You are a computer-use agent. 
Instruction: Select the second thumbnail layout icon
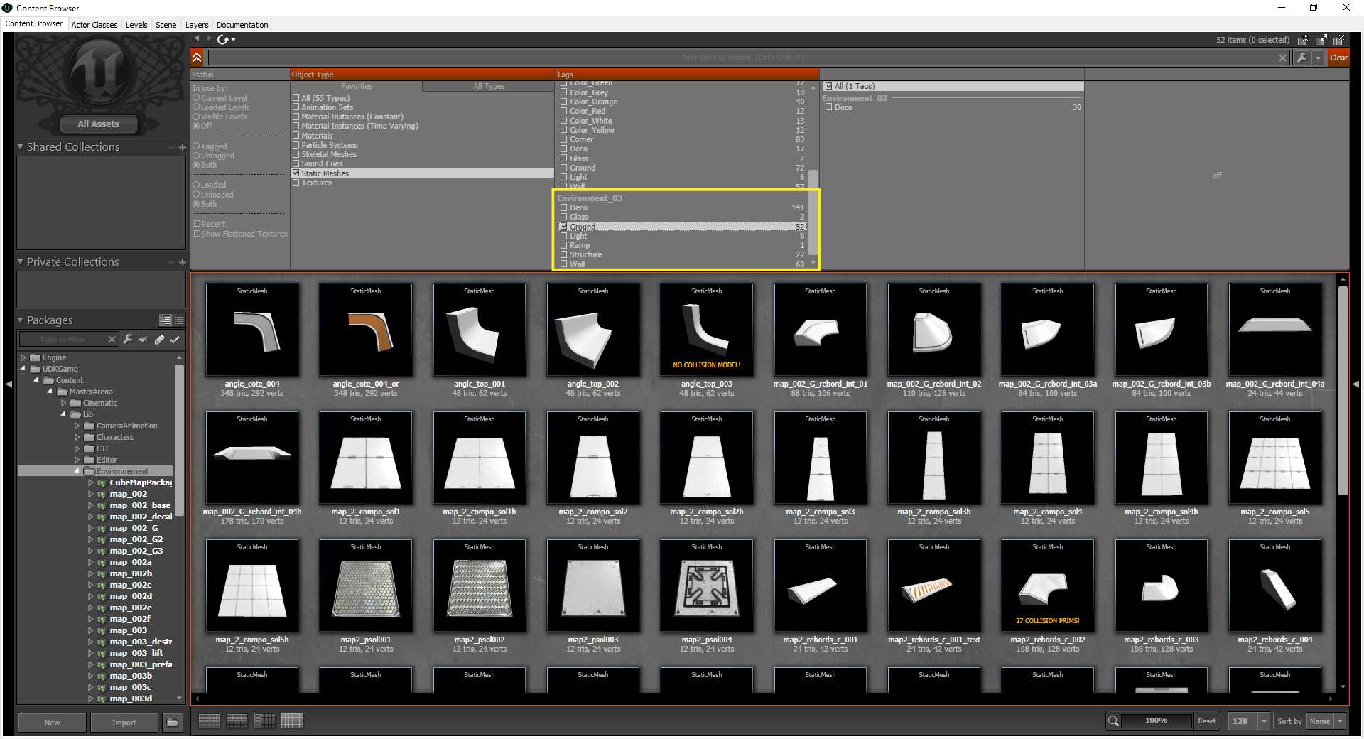tap(237, 721)
